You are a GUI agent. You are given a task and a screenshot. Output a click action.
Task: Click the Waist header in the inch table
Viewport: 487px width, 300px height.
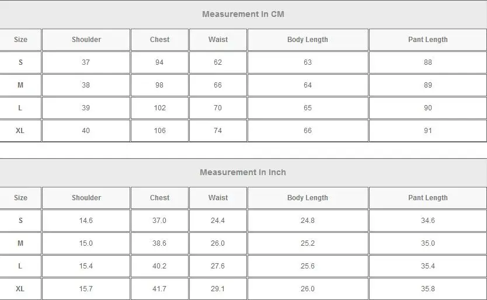pyautogui.click(x=218, y=198)
